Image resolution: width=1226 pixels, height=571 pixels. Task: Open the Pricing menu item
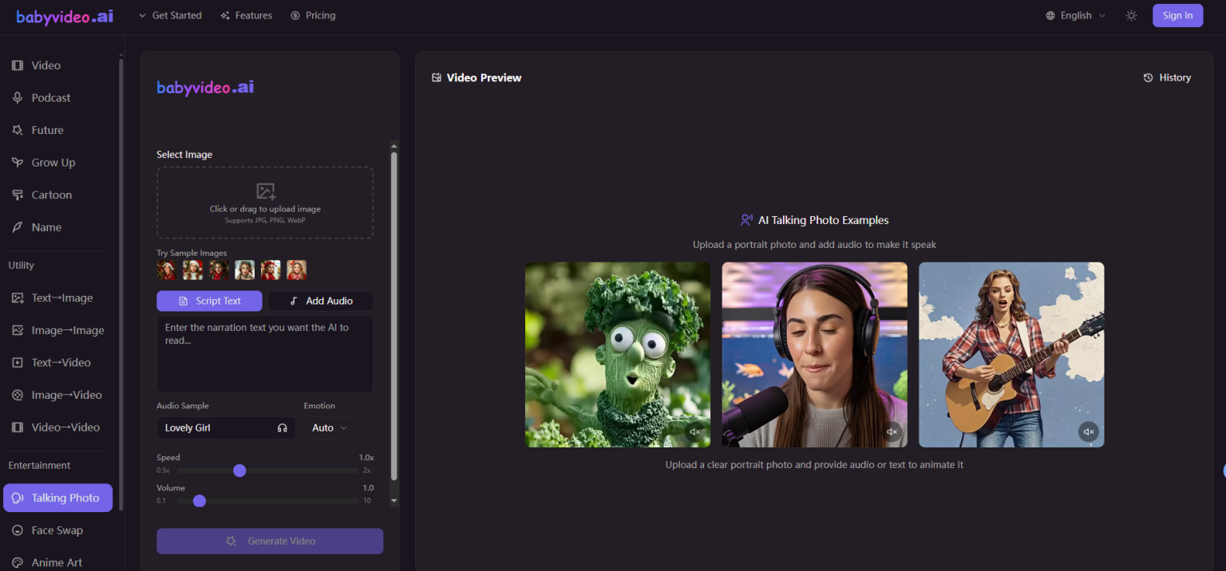tap(313, 15)
